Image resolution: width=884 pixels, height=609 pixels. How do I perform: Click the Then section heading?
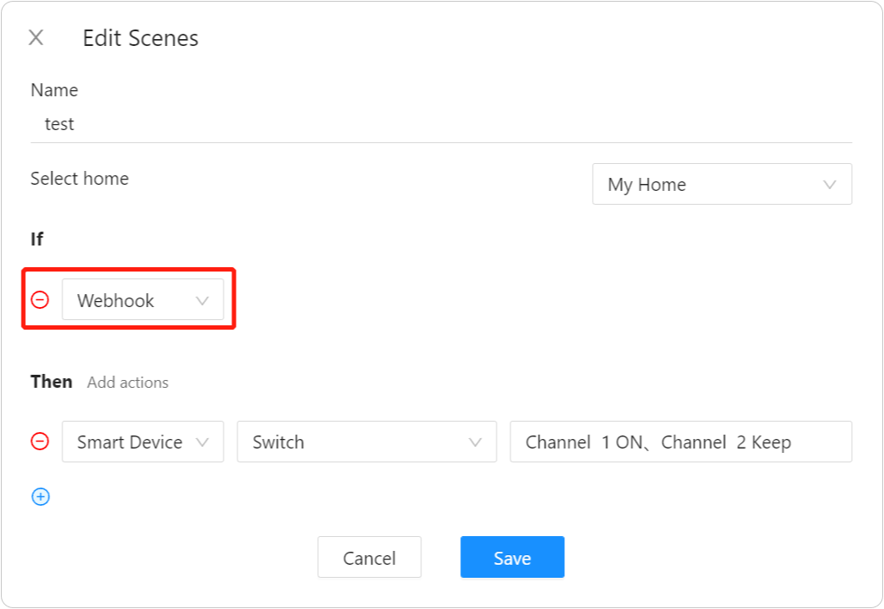tap(50, 382)
